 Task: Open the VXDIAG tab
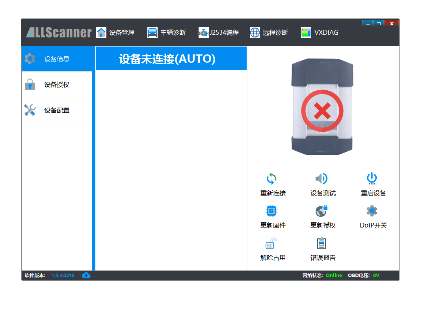point(320,32)
